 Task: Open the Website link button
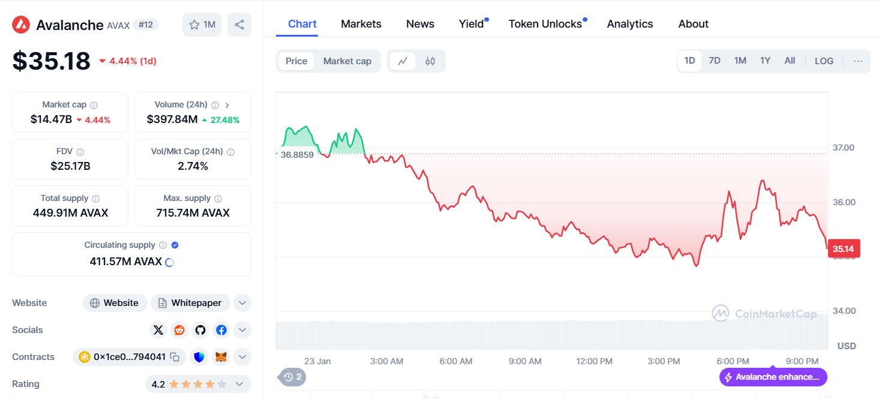coord(114,303)
